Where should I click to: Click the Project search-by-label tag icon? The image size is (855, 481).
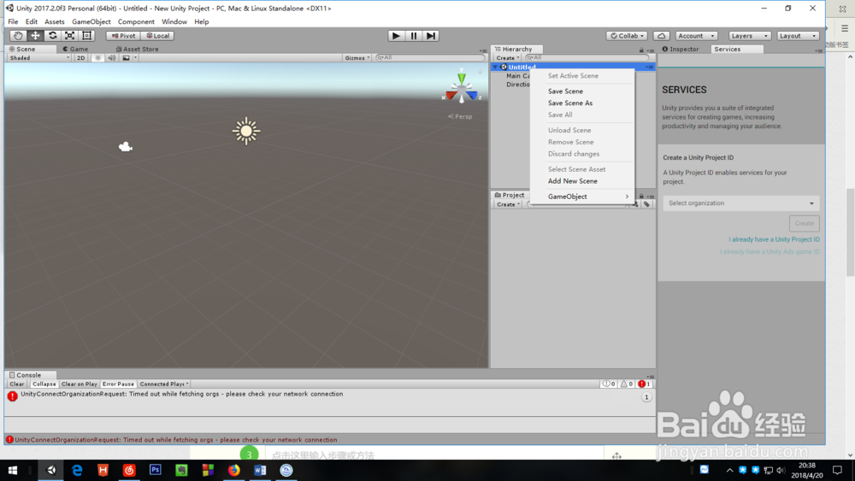646,204
